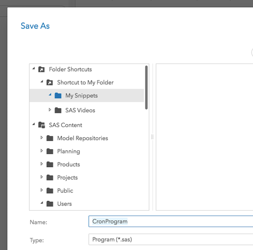Expand the Model Repositories folder arrow
Screen dimensions: 253x250
pos(42,138)
